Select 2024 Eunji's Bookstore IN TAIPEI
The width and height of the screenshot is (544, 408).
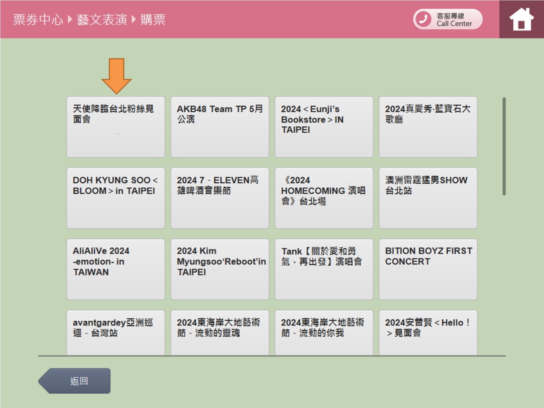point(324,127)
